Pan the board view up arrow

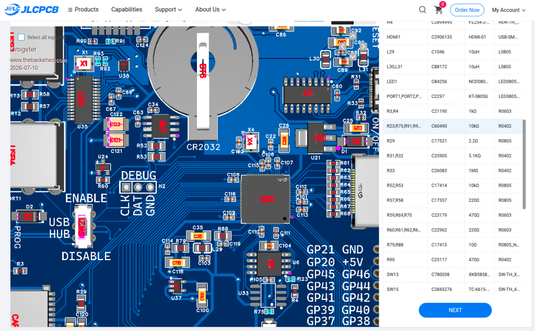pos(353,36)
